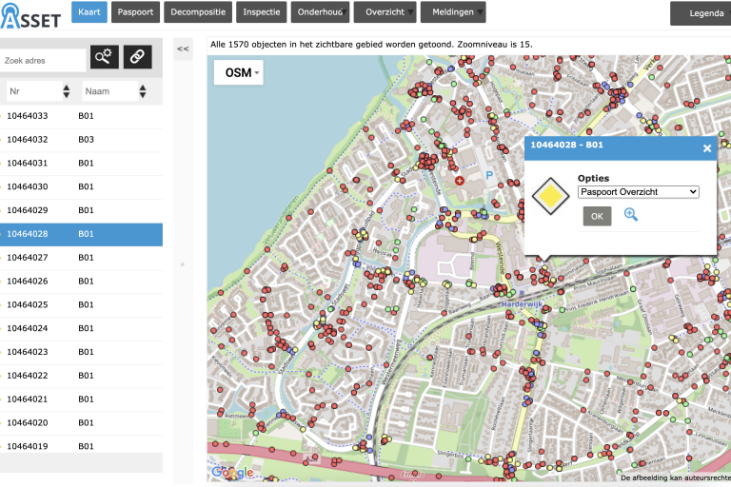This screenshot has width=731, height=487.
Task: Close the 10464028 - B01 popup
Action: point(706,148)
